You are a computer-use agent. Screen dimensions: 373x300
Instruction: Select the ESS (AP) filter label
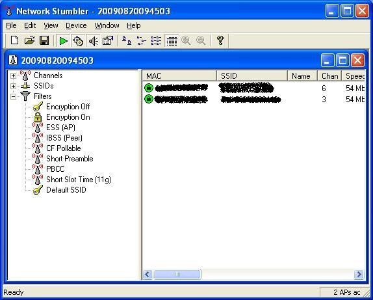tap(60, 128)
